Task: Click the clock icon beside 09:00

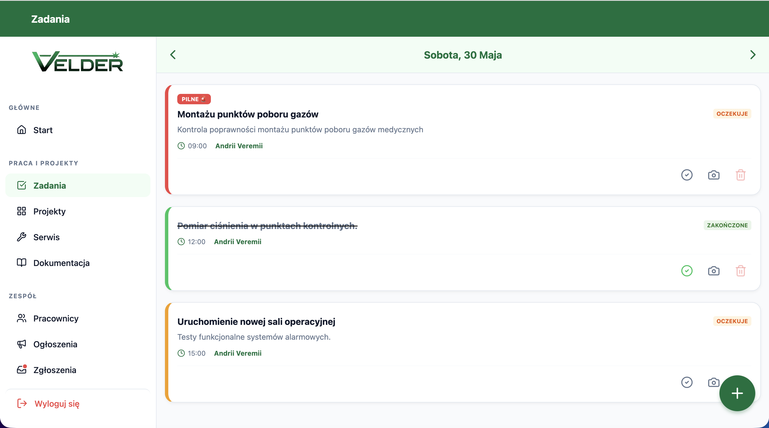Action: click(x=181, y=146)
